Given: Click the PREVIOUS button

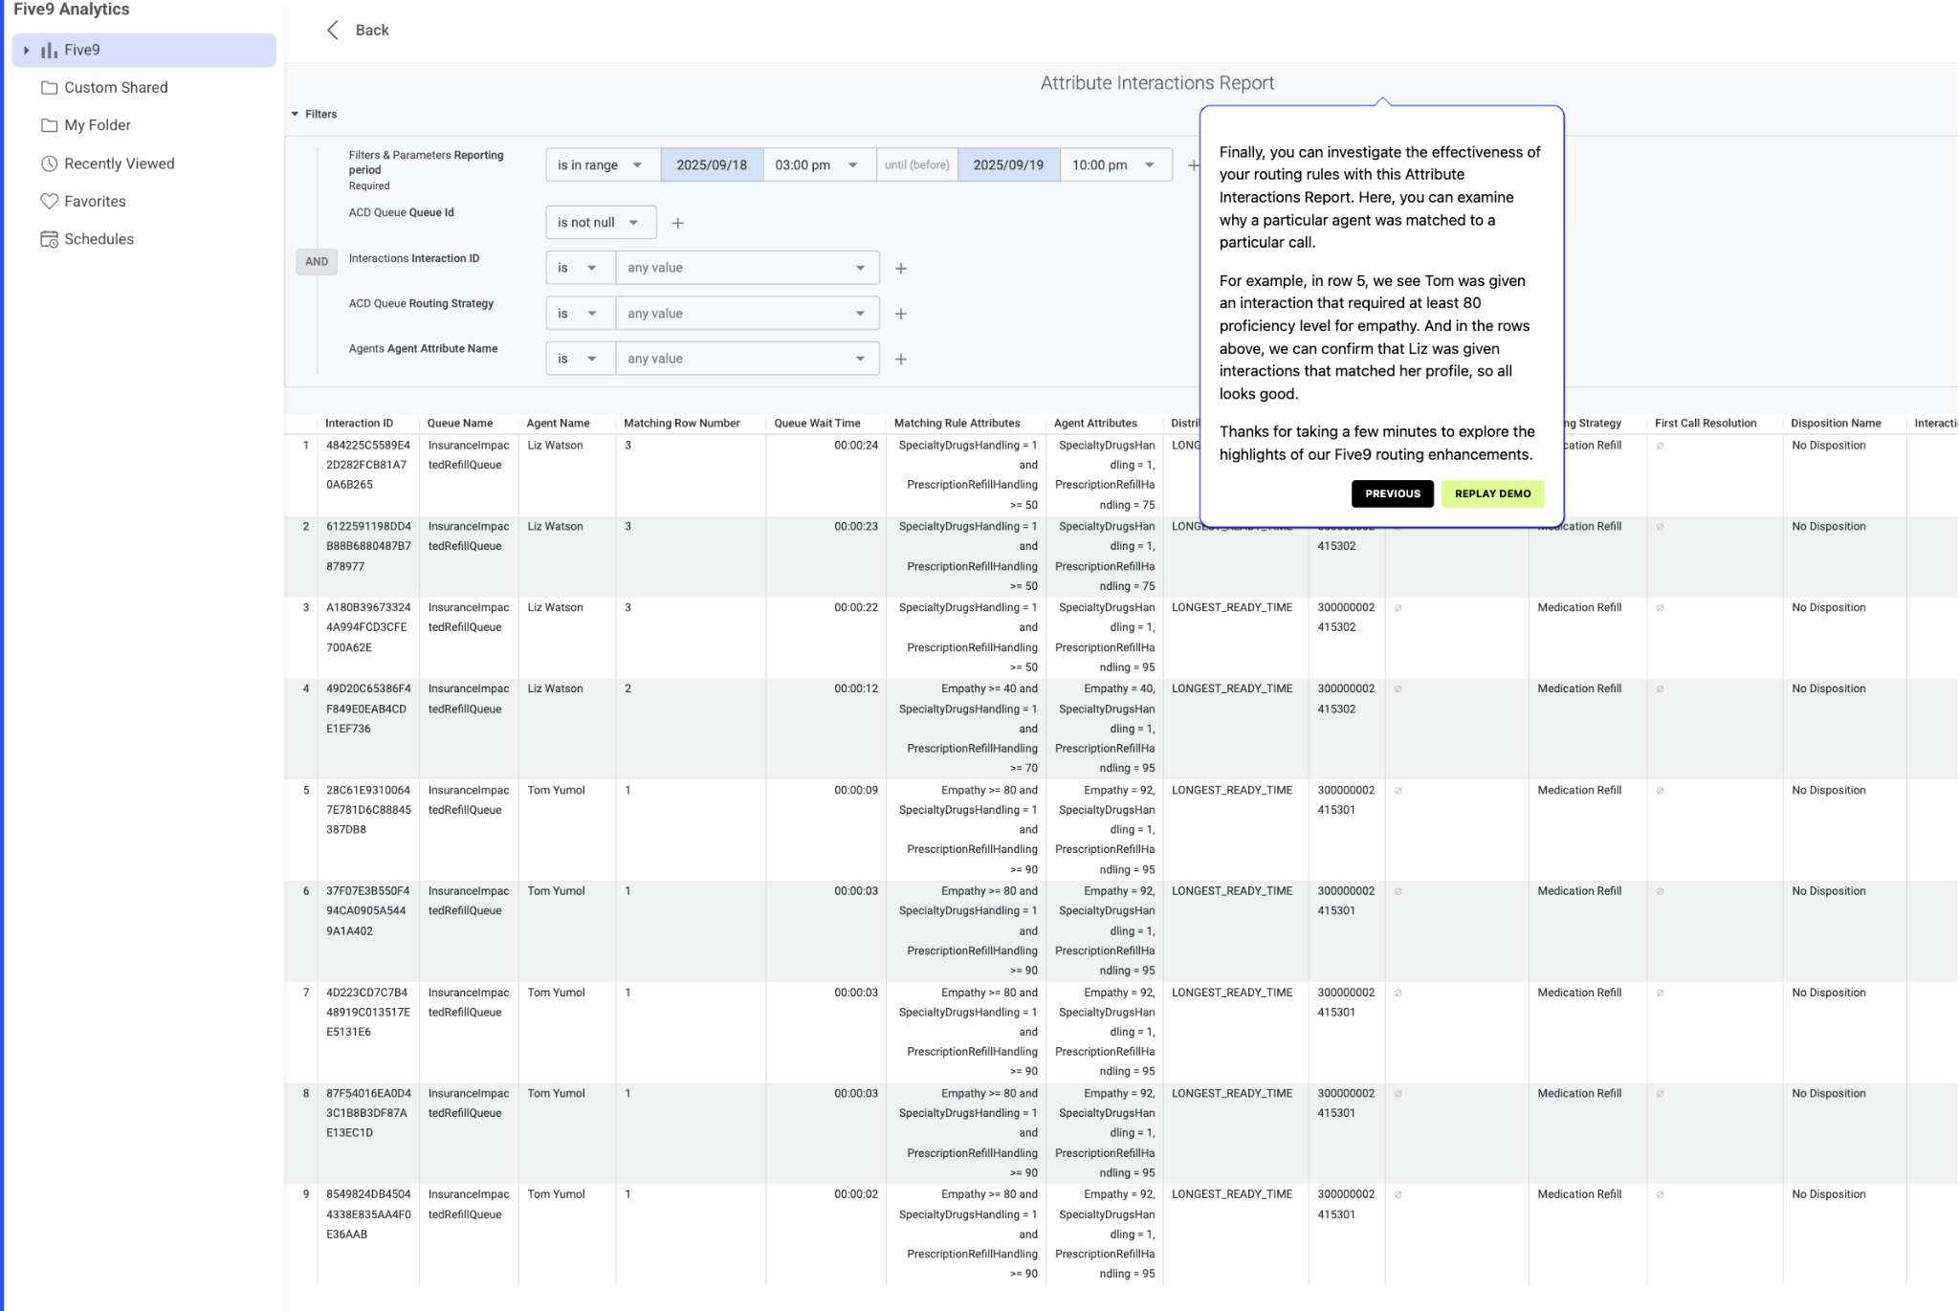Looking at the screenshot, I should click(x=1392, y=493).
